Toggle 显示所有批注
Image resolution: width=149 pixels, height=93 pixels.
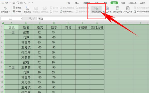[67, 12]
